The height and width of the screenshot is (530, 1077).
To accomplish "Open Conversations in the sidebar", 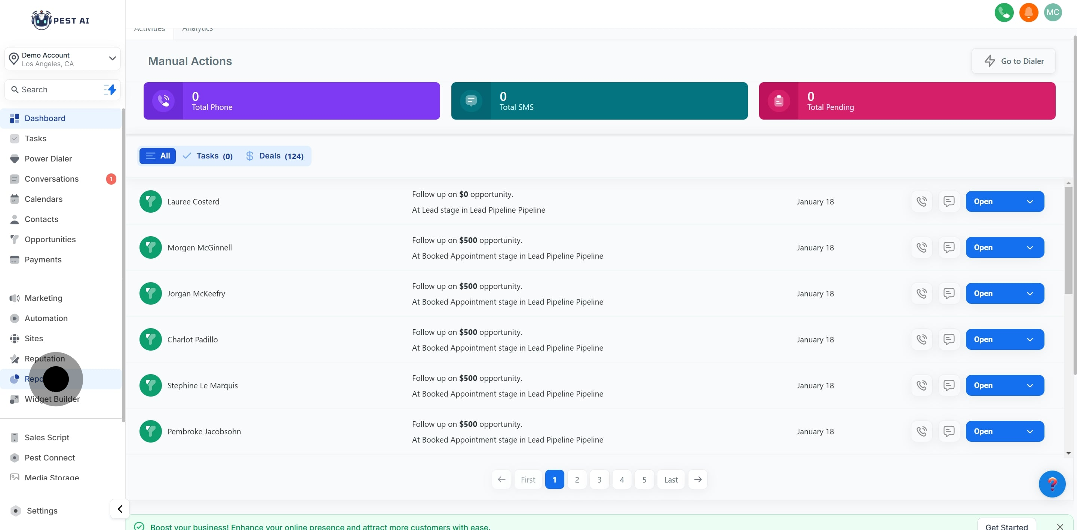I will (x=52, y=179).
